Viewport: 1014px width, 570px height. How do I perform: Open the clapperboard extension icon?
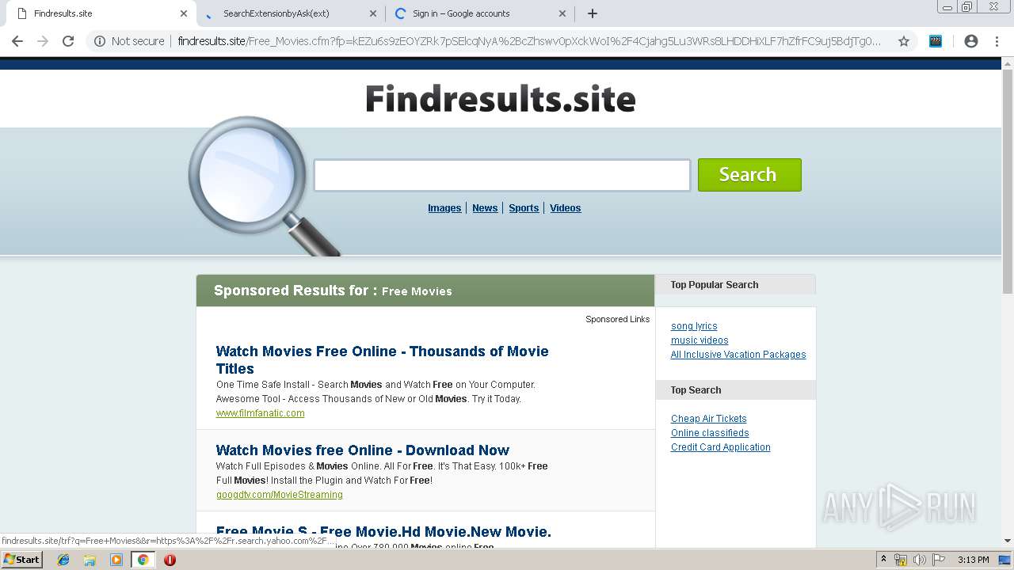point(936,41)
